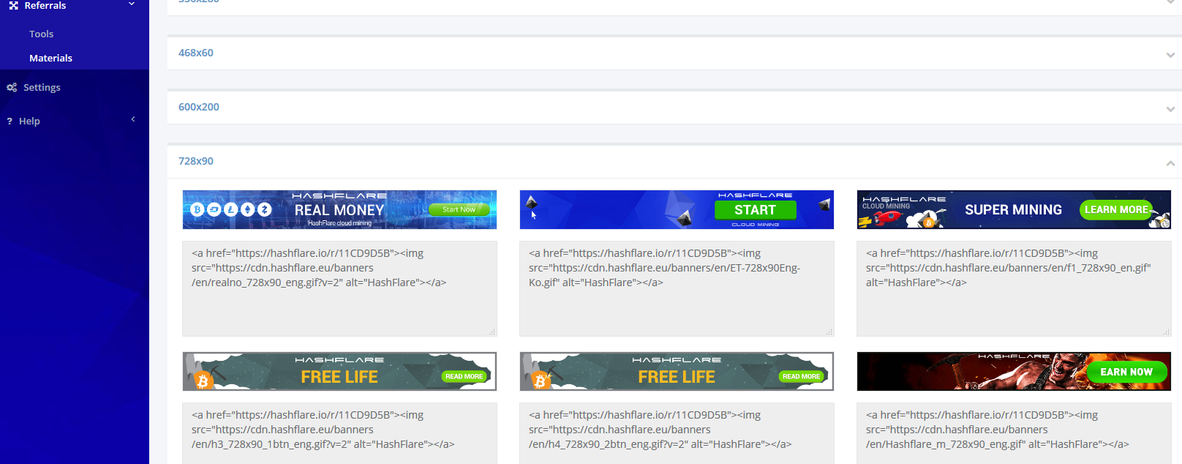Click the up chevron on 728x90 row

(x=1170, y=163)
